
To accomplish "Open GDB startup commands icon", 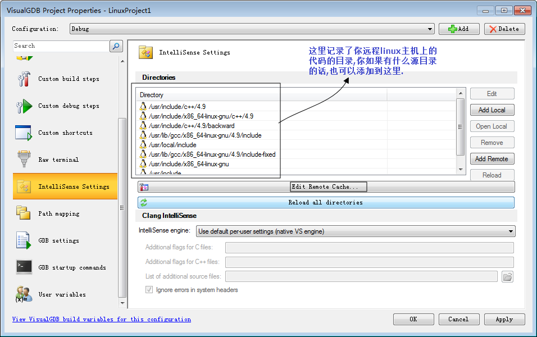I will click(x=24, y=267).
